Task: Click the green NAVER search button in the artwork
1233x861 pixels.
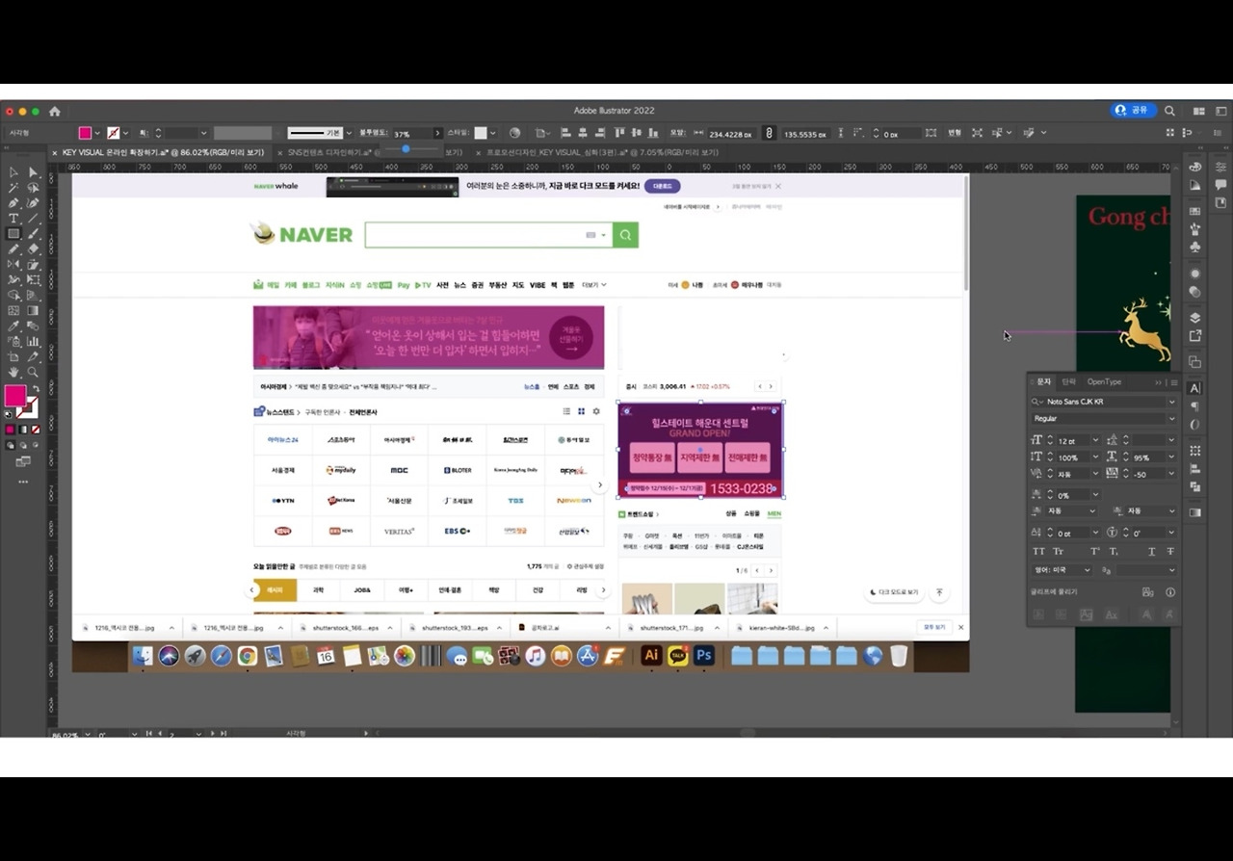Action: coord(625,235)
